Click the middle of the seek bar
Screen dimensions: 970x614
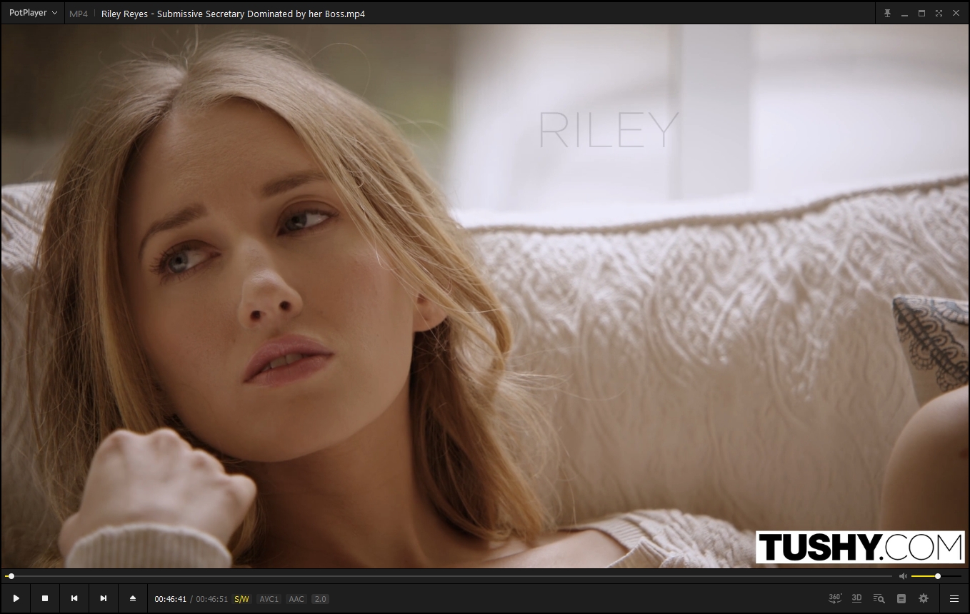(x=450, y=576)
